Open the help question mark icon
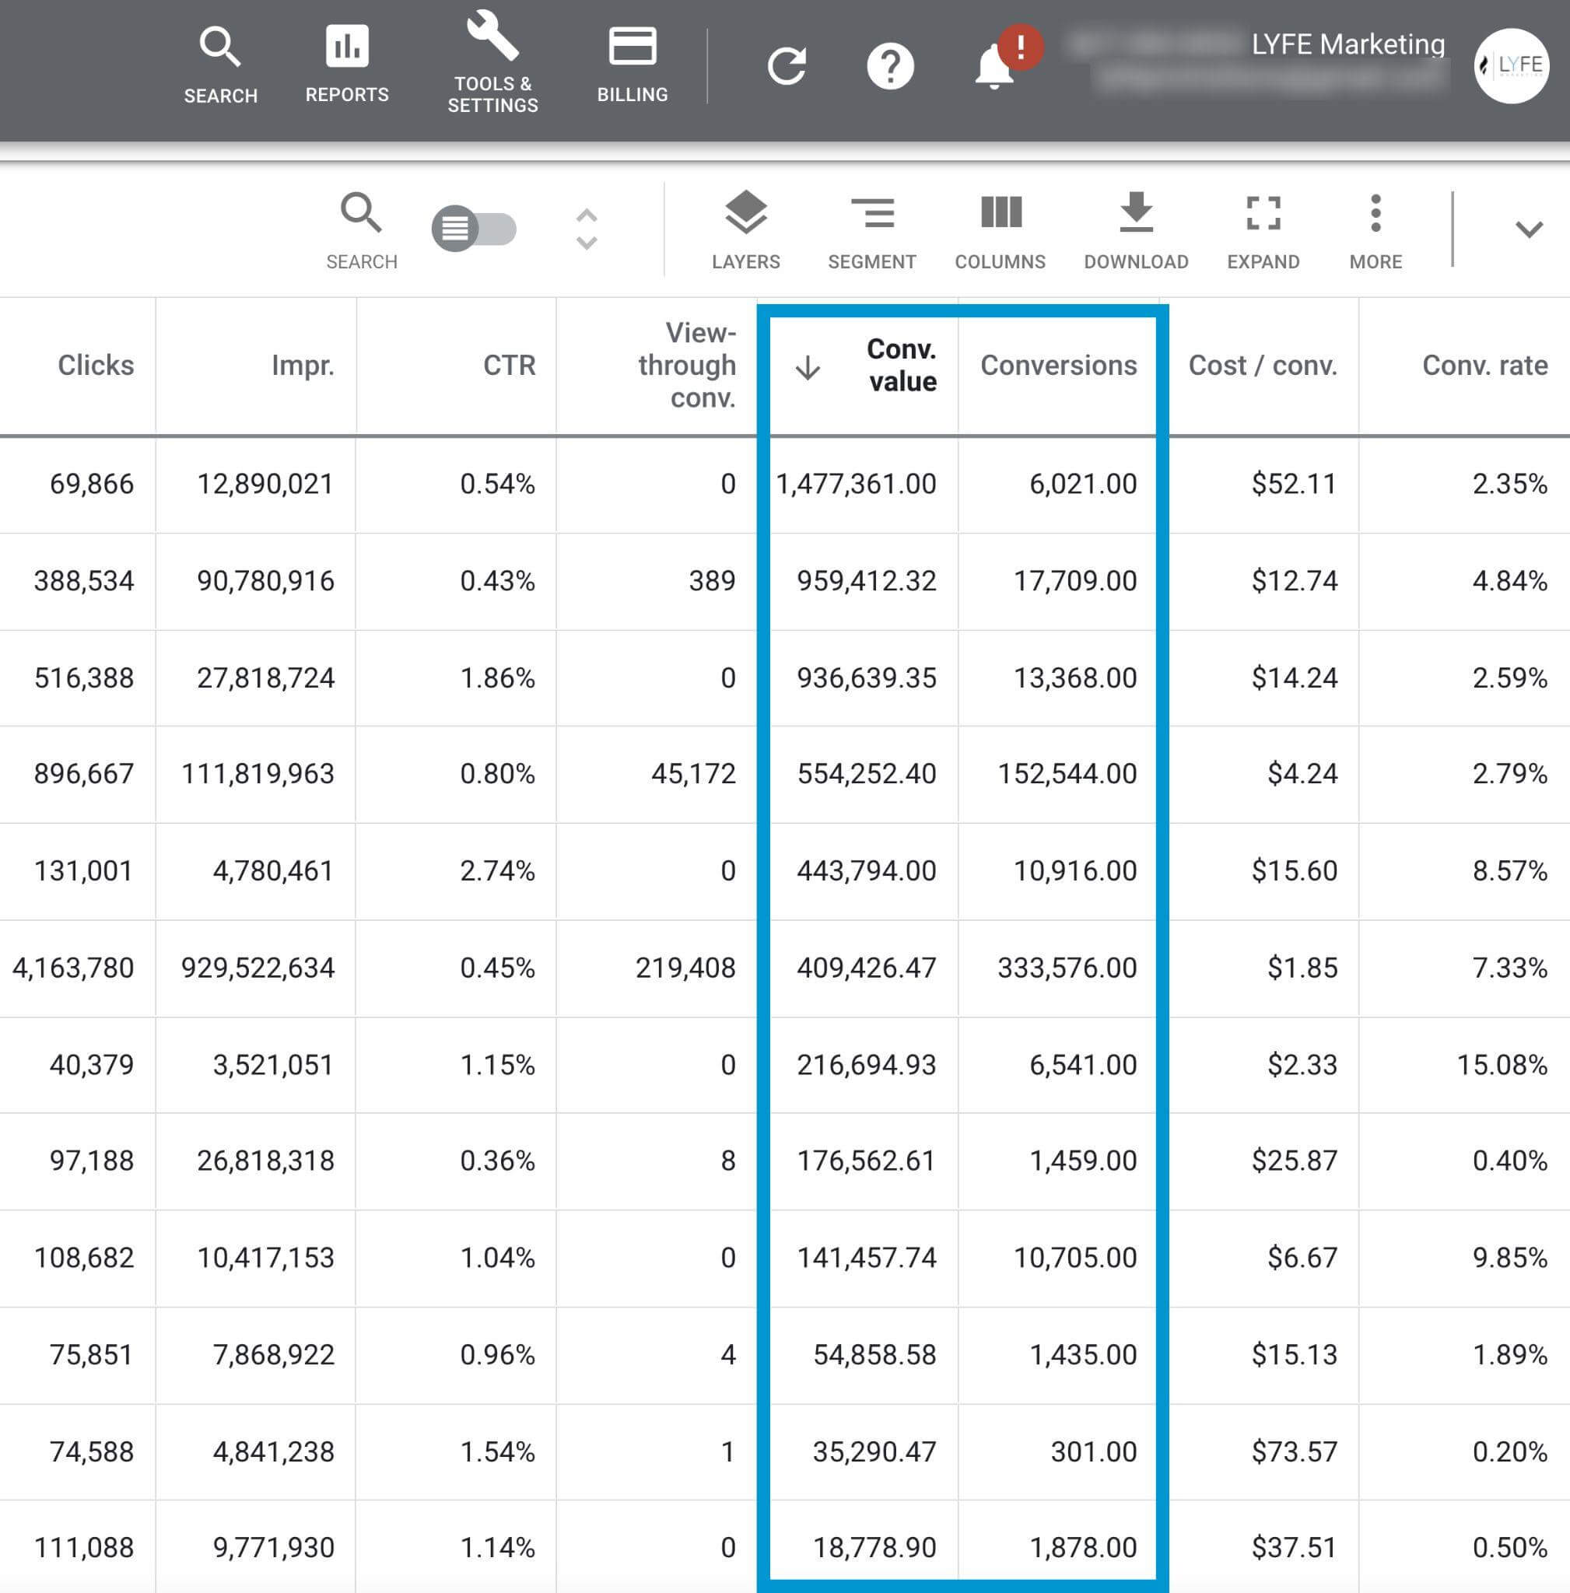 pos(890,67)
